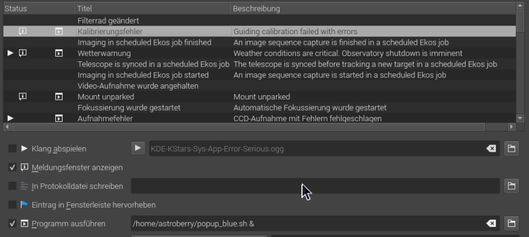This screenshot has height=237, width=529.
Task: Uncheck Meldungsfenster anzeigen
Action: click(x=12, y=167)
